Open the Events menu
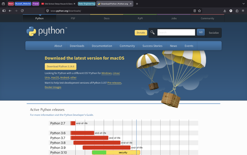 coord(189,46)
